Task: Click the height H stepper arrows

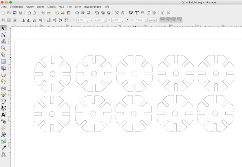Action: point(146,20)
